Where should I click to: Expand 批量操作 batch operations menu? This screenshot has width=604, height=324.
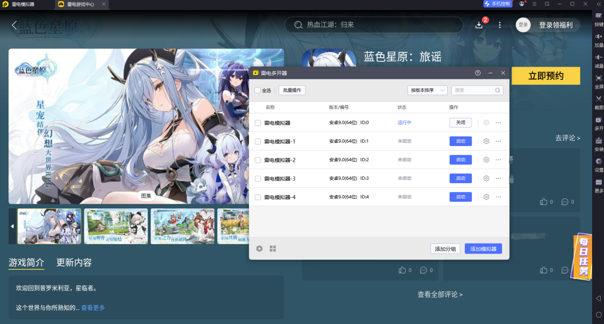coord(292,90)
